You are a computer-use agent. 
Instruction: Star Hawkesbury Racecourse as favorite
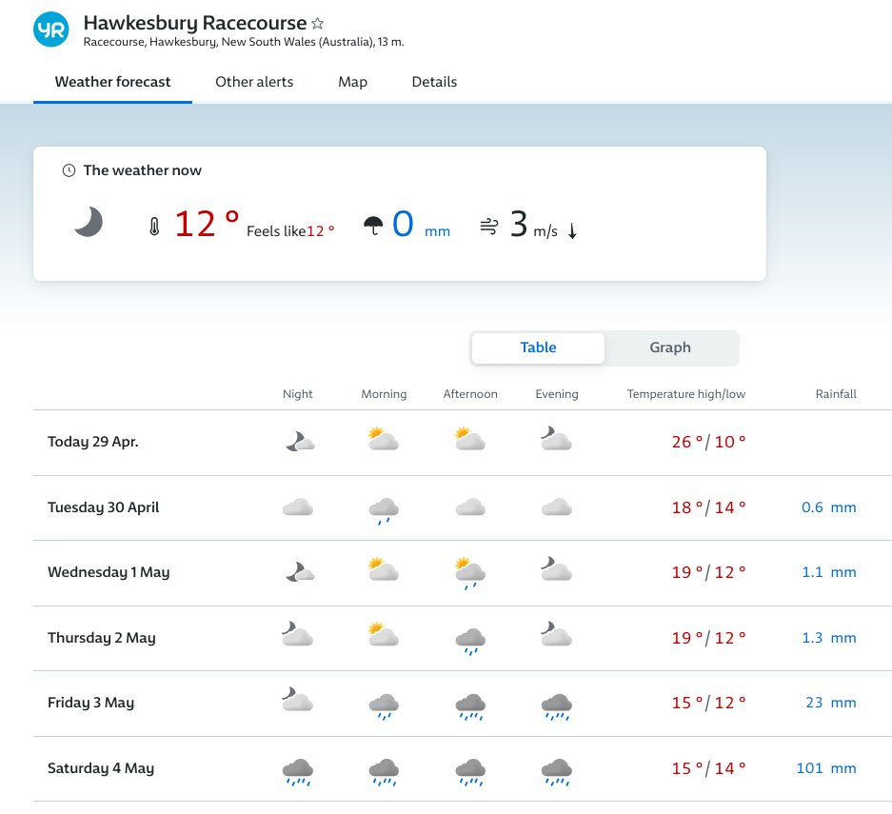point(317,23)
